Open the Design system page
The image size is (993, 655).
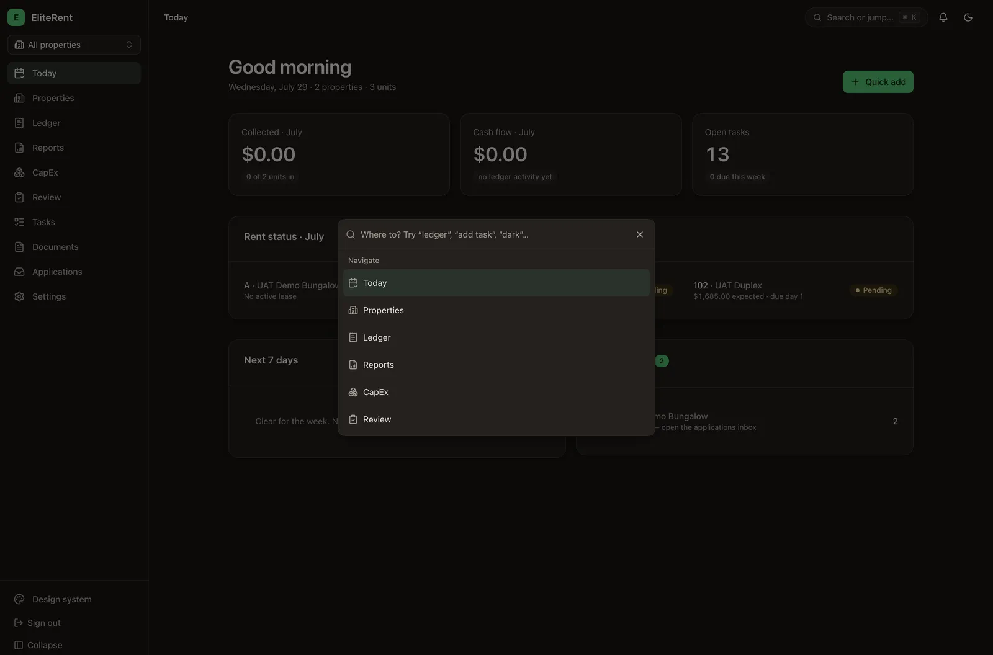click(74, 599)
